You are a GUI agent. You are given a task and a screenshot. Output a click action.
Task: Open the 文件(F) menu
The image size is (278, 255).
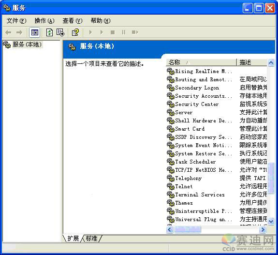click(16, 21)
